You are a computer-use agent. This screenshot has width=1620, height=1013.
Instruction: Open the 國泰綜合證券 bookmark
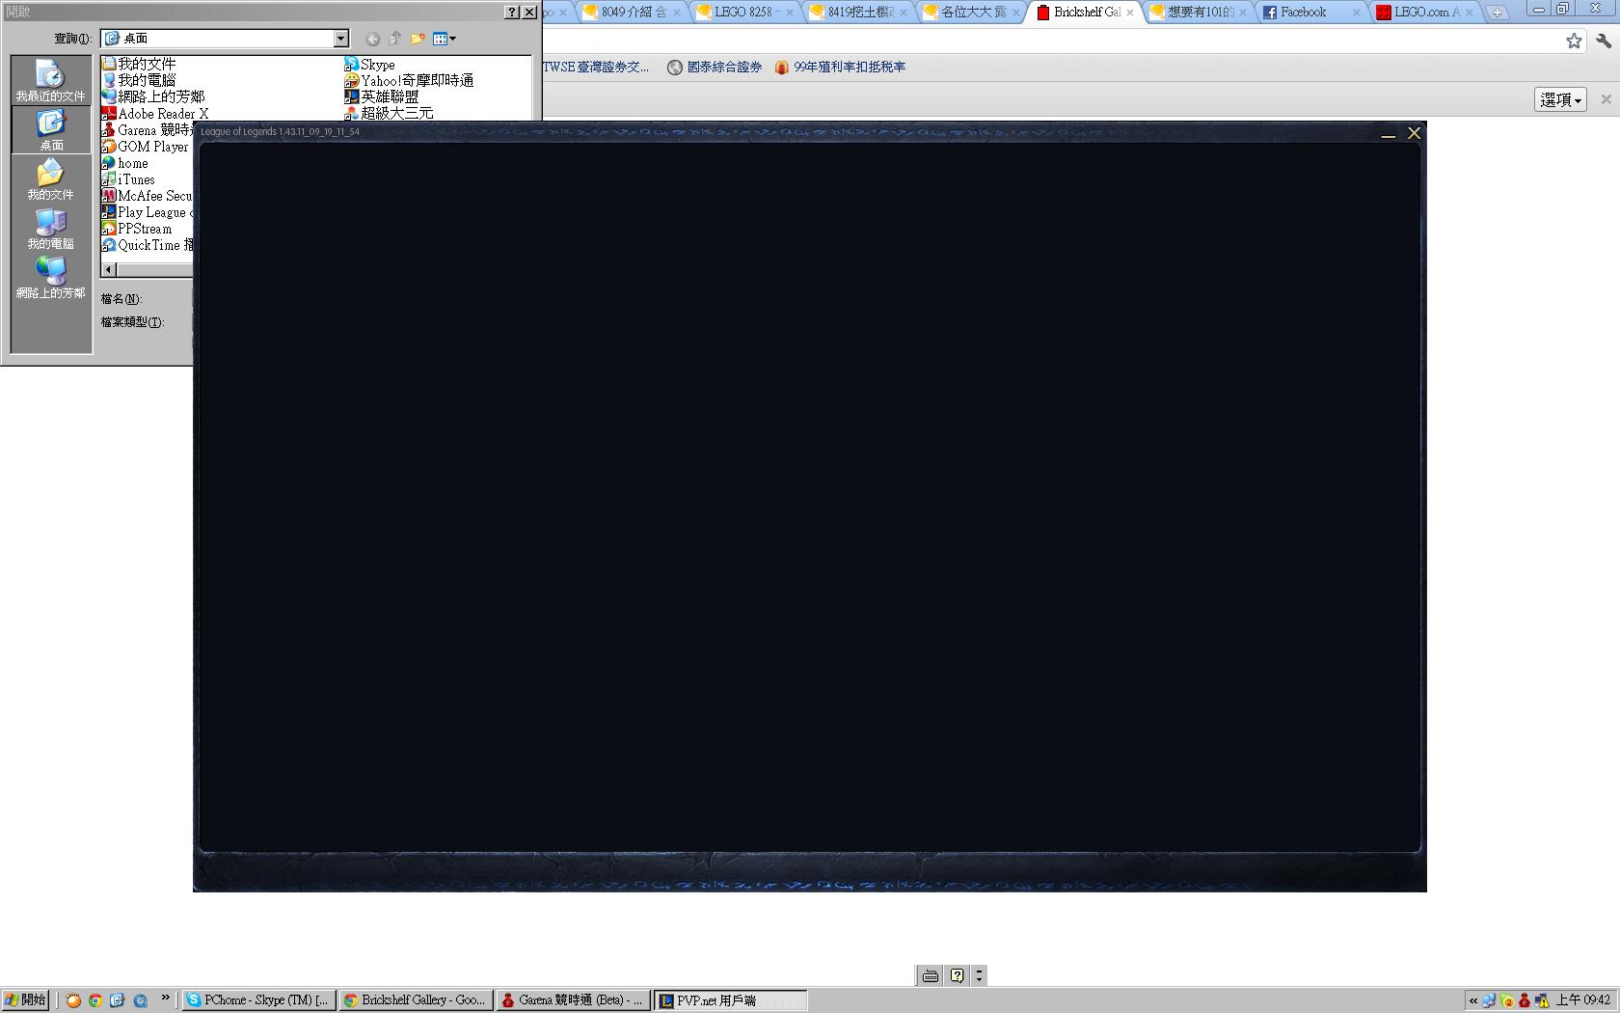715,67
